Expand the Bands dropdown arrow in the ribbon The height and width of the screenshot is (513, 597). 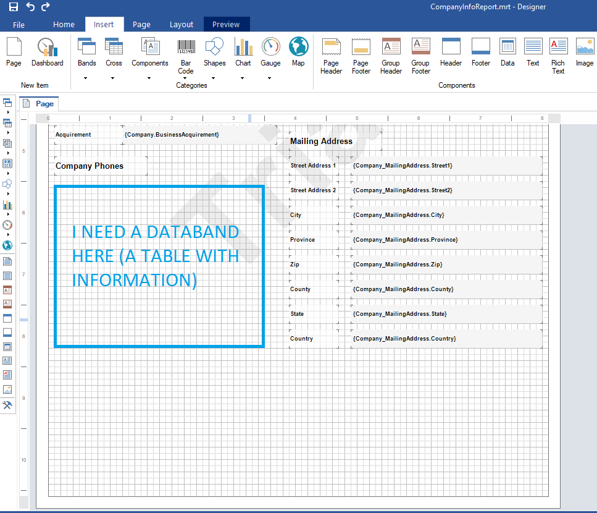(86, 78)
